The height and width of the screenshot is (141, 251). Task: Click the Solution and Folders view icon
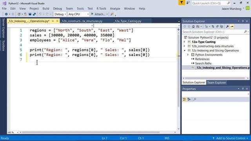coord(198,27)
